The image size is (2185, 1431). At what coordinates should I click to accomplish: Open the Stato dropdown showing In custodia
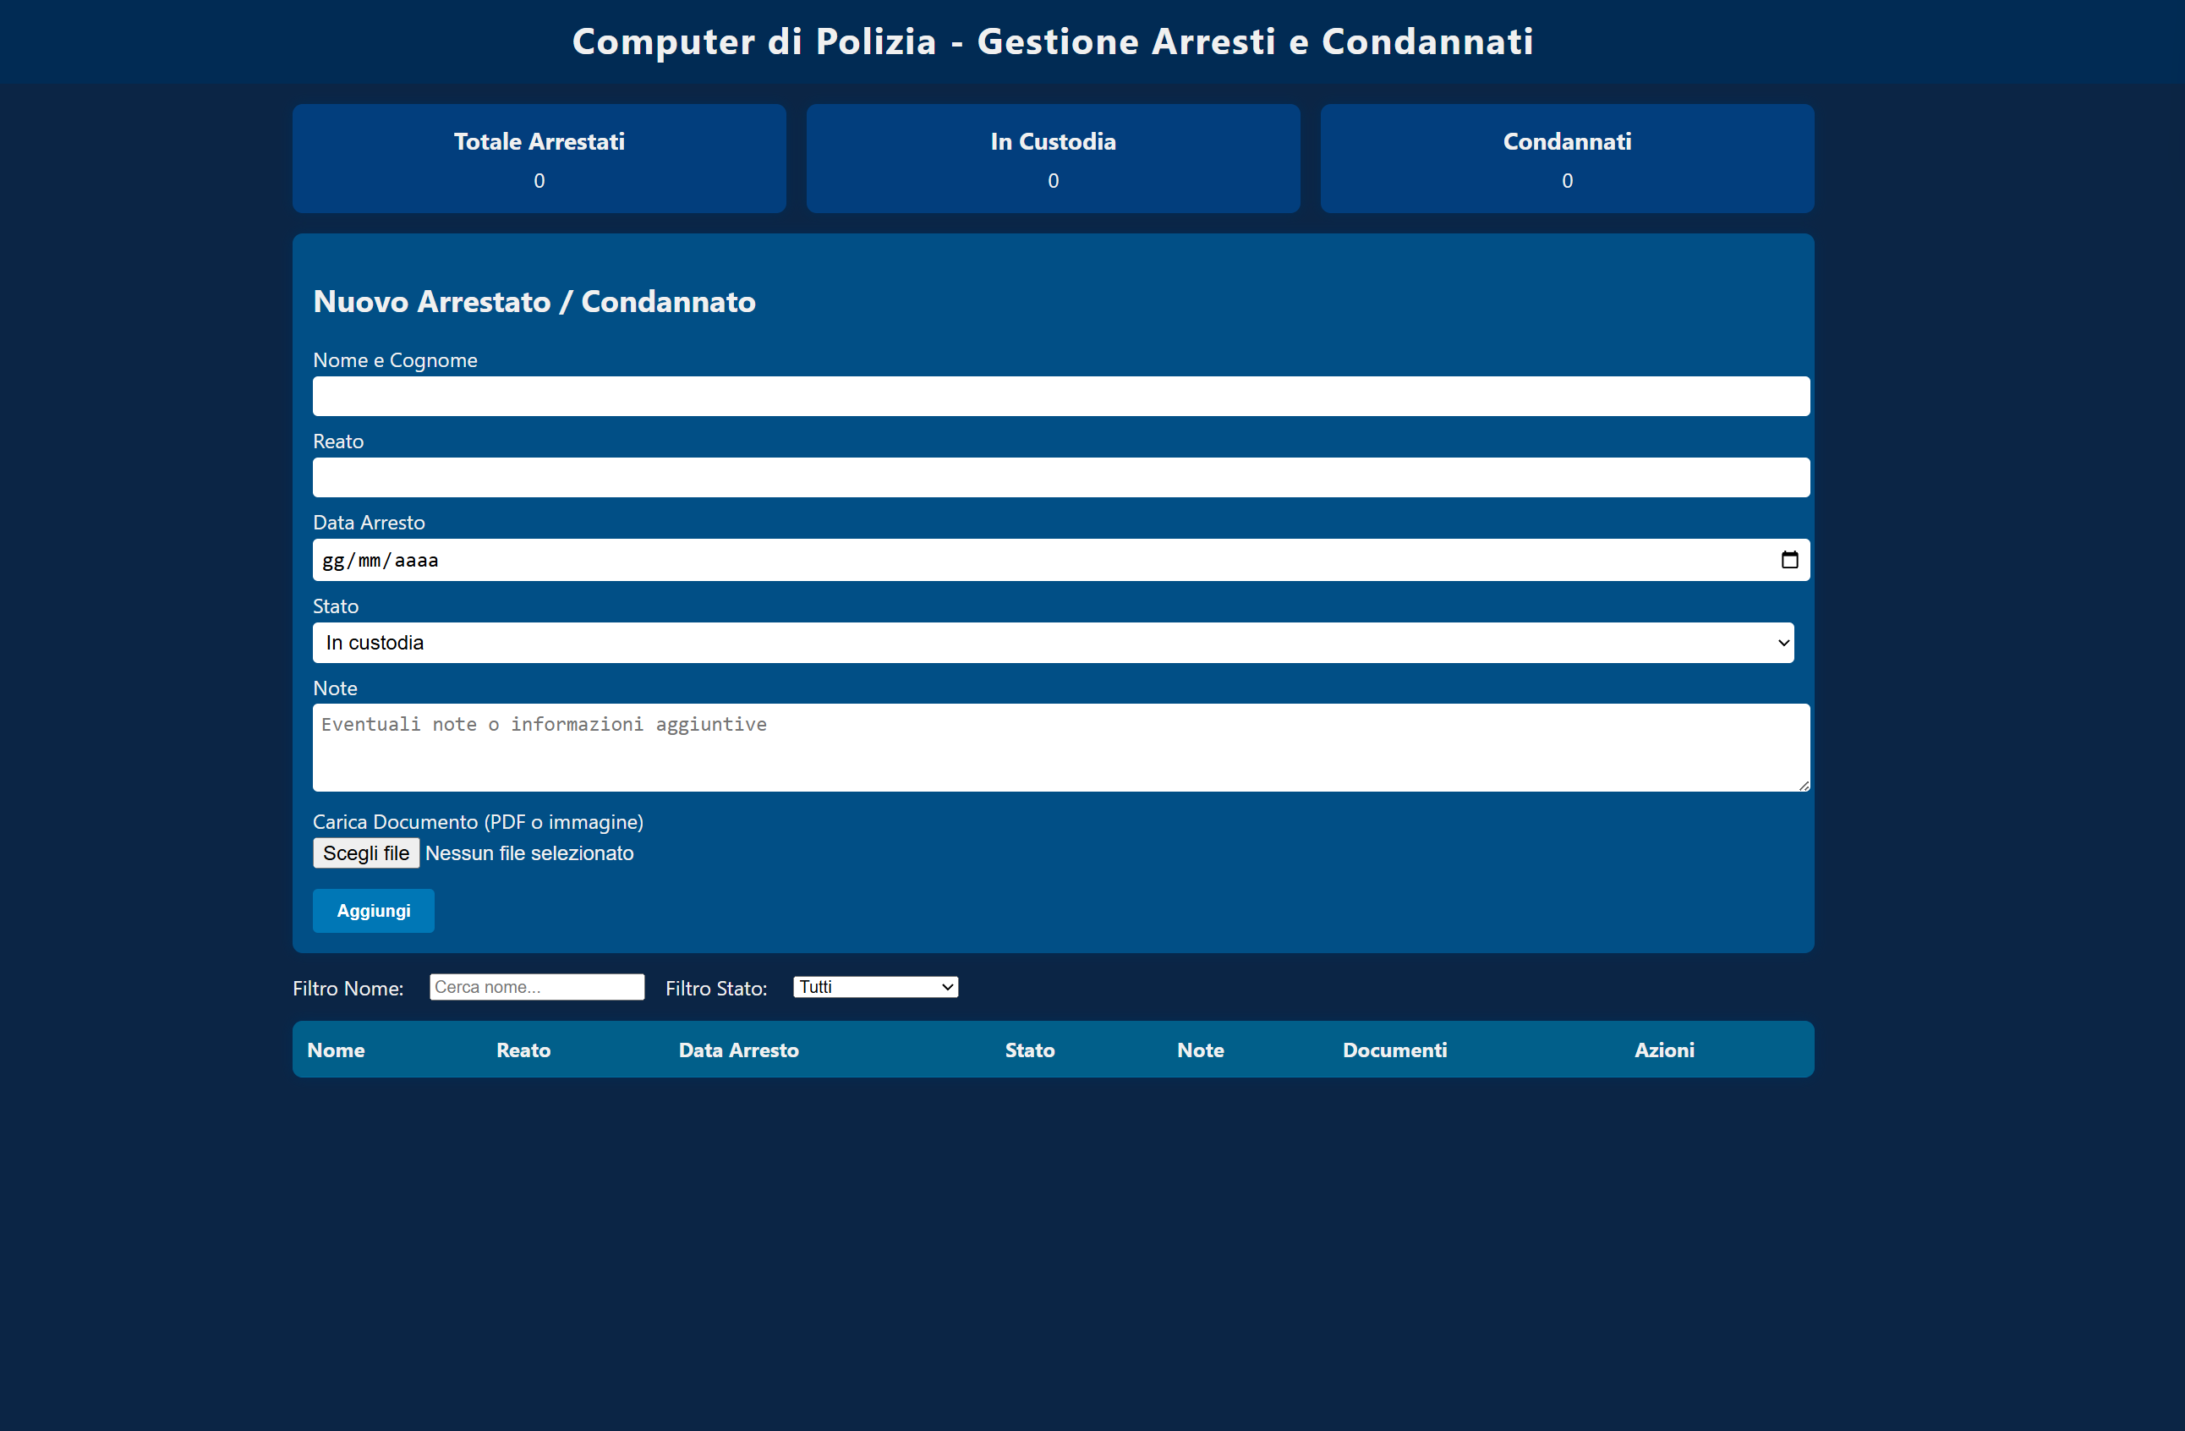pos(1053,643)
